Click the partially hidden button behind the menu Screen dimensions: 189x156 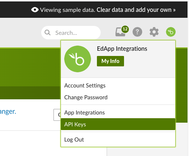[x=57, y=115]
